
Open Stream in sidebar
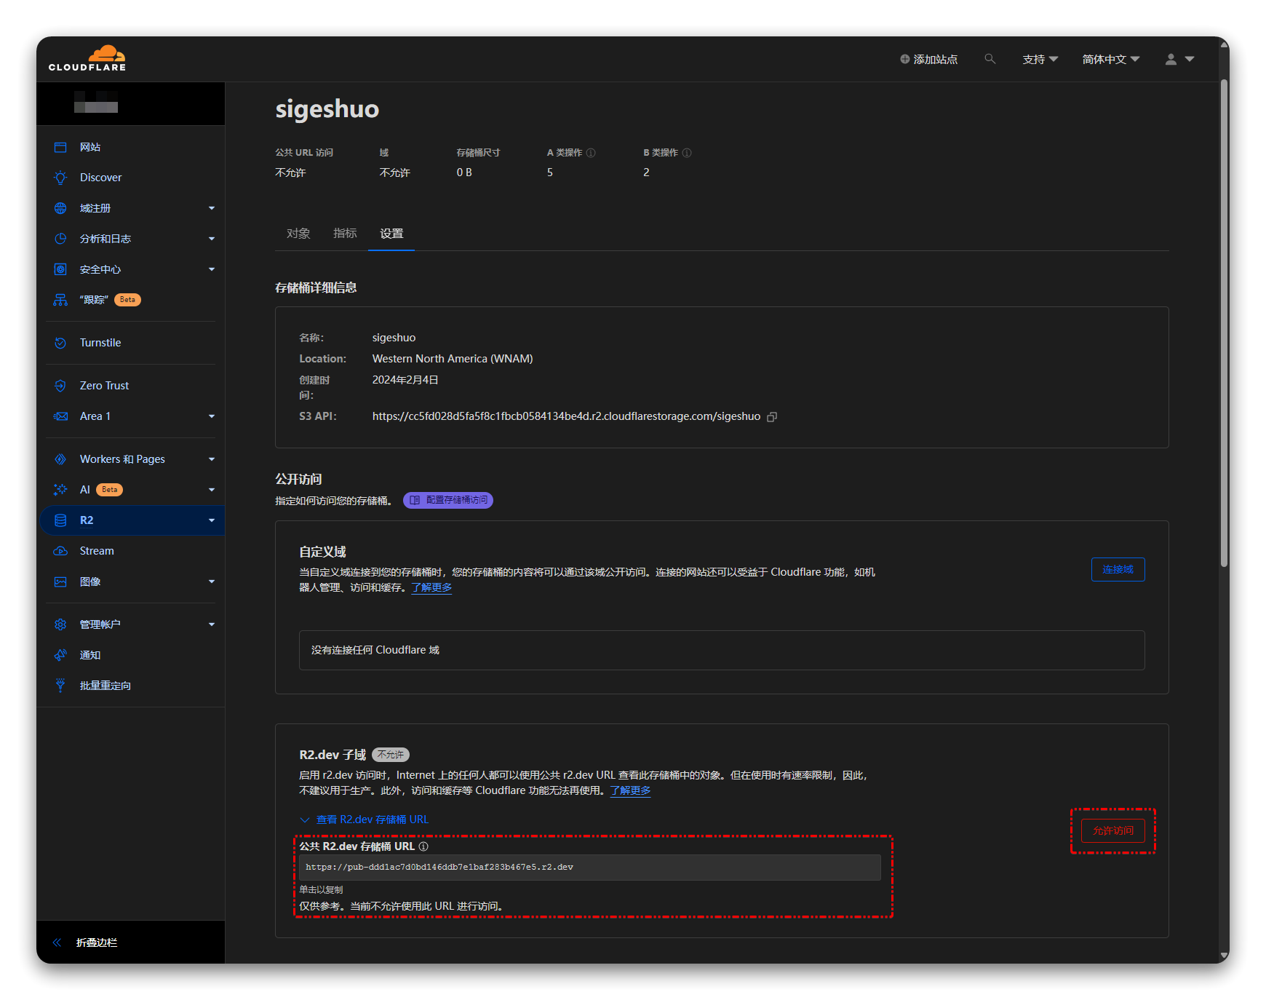click(97, 551)
